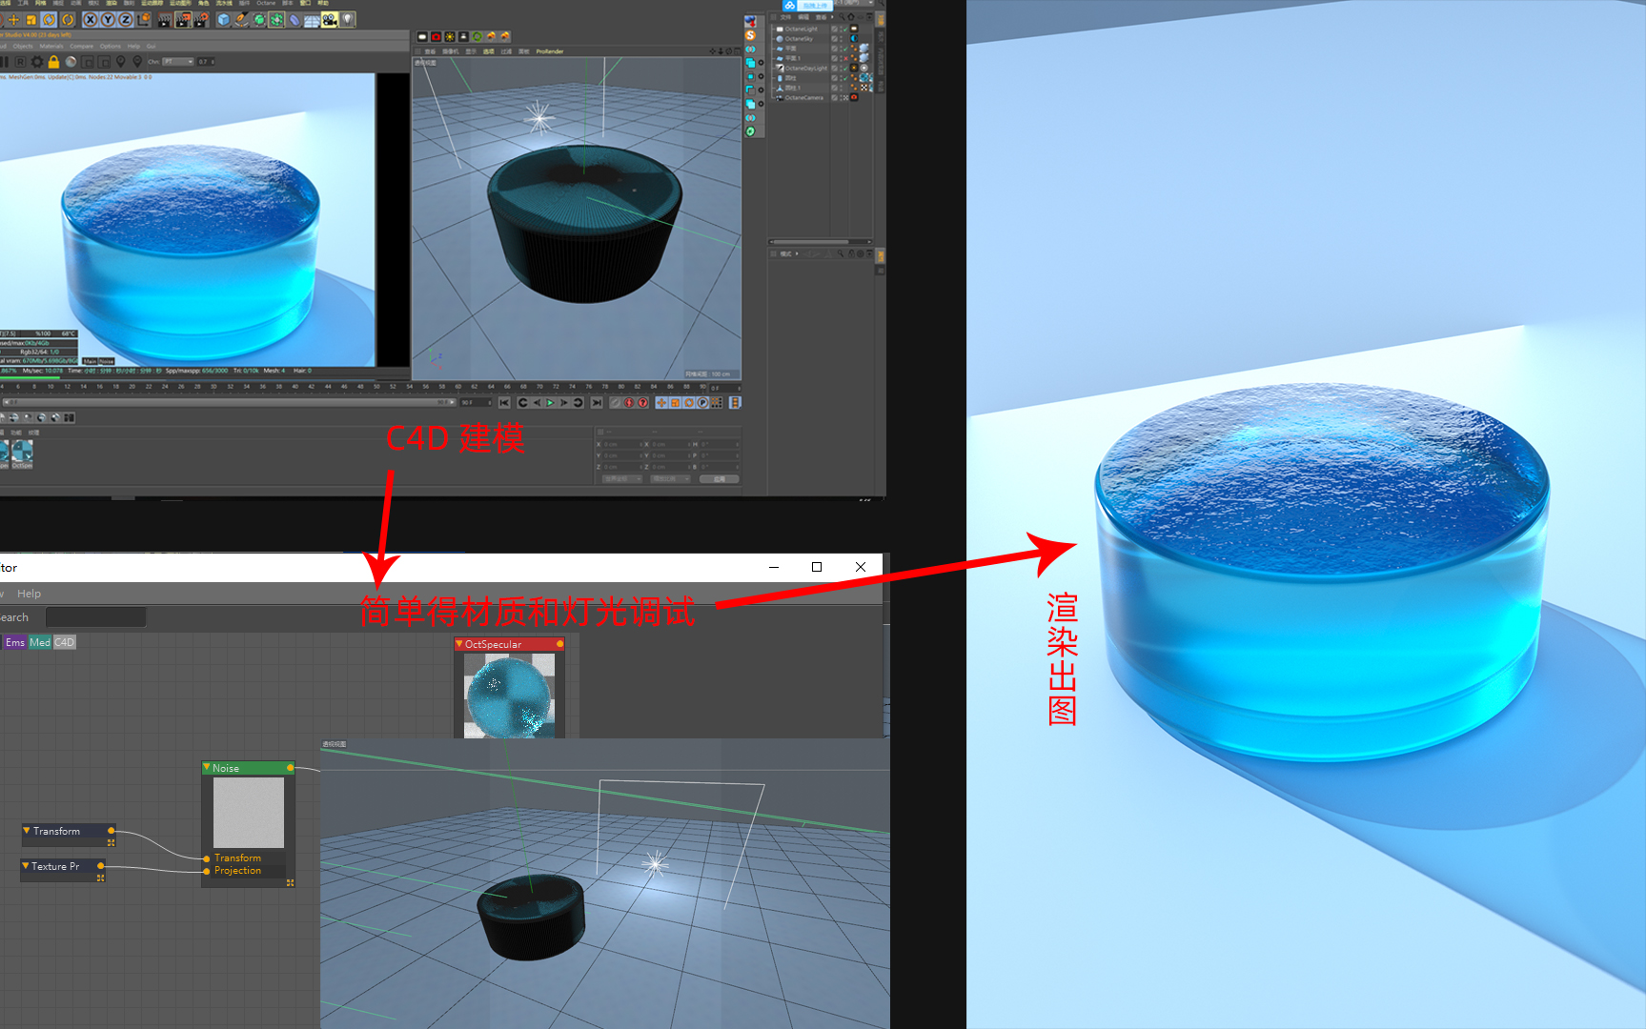This screenshot has width=1646, height=1029.
Task: Open the Live Viewer Options menu
Action: (111, 46)
